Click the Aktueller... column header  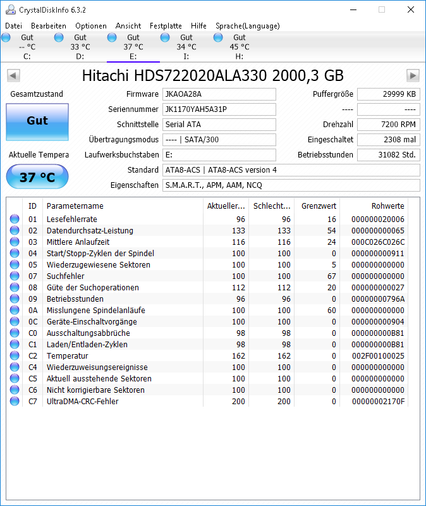click(226, 206)
